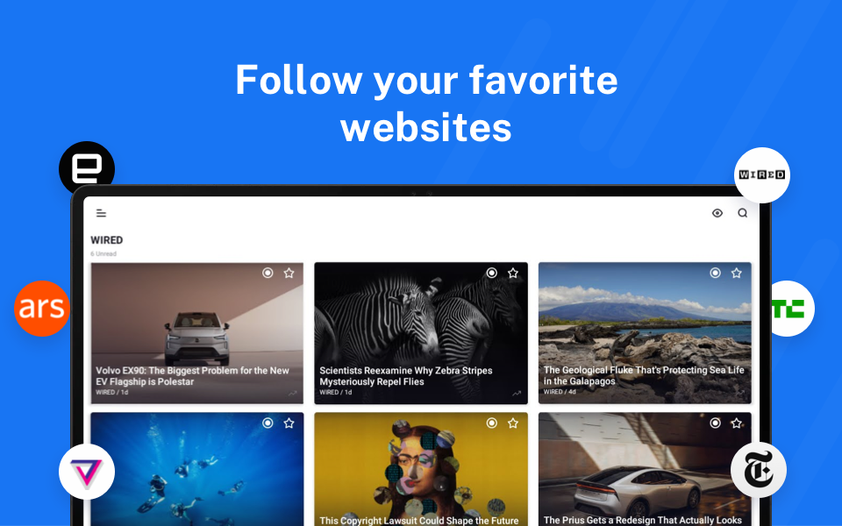Image resolution: width=842 pixels, height=526 pixels.
Task: Click the WIRED feed title
Action: 106,240
